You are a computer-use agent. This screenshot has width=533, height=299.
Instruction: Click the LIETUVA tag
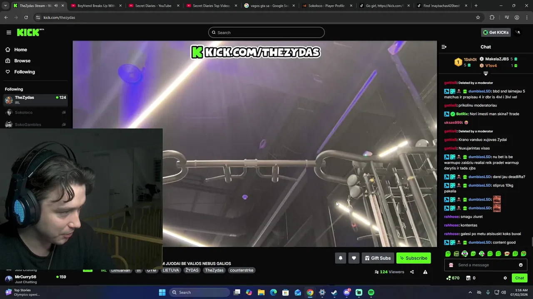(x=171, y=270)
